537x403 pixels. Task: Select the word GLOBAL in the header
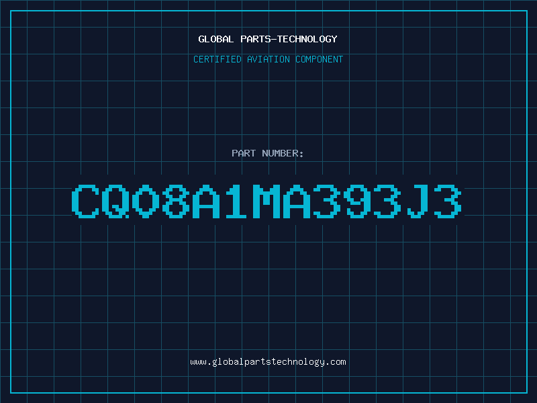click(x=215, y=39)
